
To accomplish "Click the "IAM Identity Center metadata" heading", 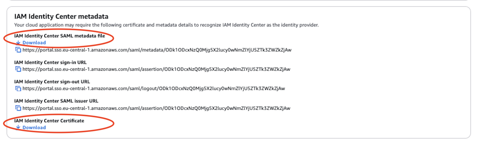I will pyautogui.click(x=61, y=16).
